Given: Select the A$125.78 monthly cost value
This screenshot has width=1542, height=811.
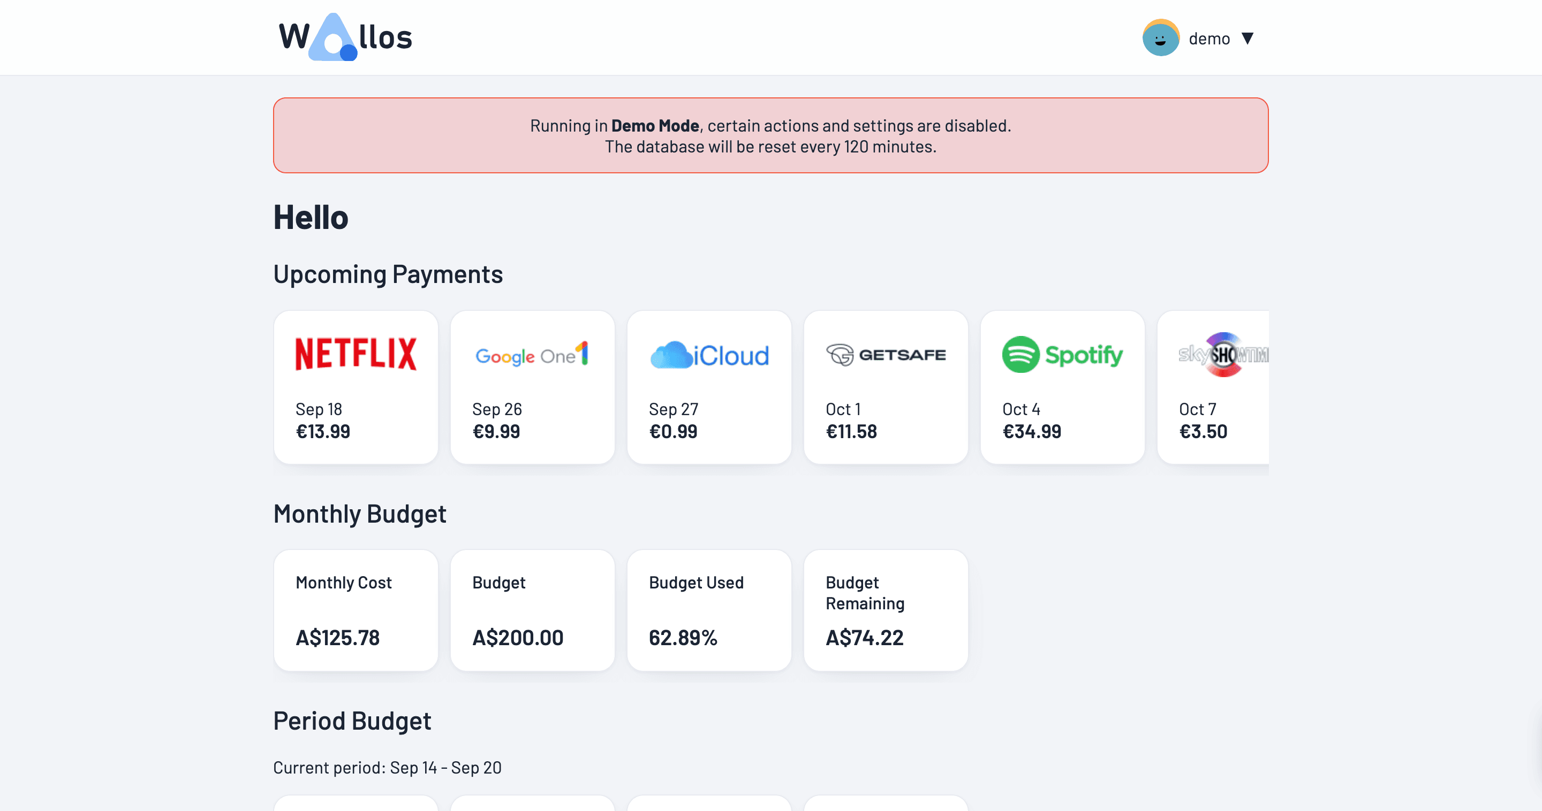Looking at the screenshot, I should click(x=338, y=638).
